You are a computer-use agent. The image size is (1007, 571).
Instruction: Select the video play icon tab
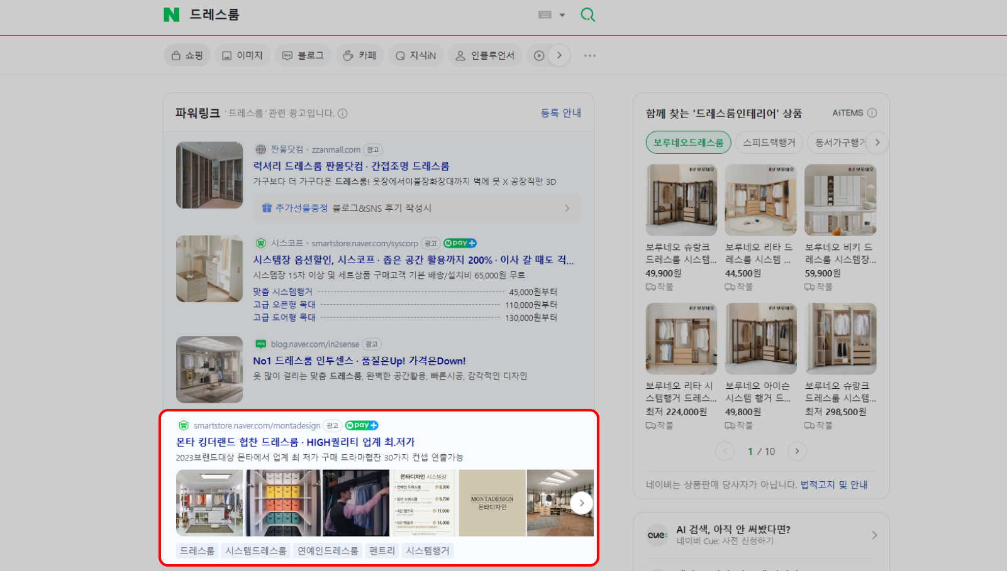(x=539, y=55)
